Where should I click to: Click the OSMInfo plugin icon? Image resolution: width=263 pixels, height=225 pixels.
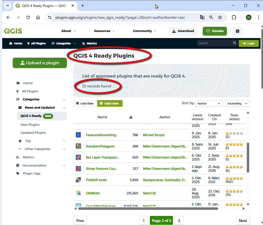coord(78,193)
